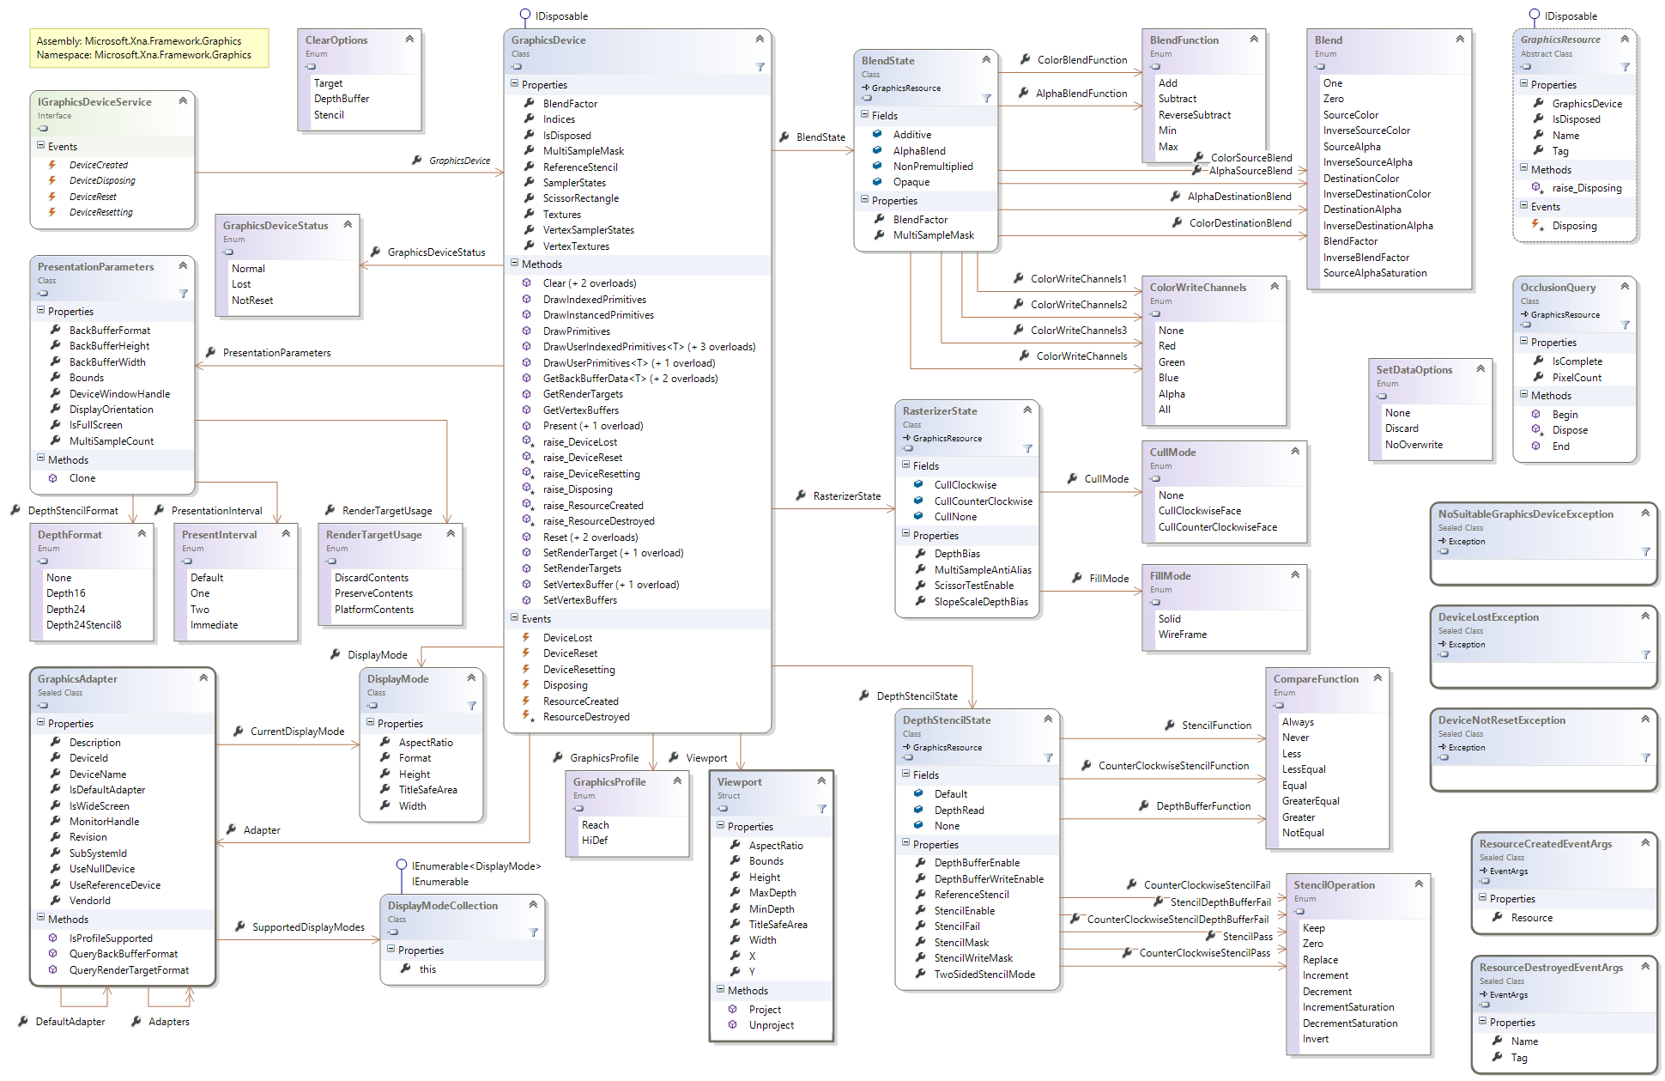Click the IEnumerable lollipop above DisplayModeCollection
1665x1081 pixels.
click(x=401, y=865)
